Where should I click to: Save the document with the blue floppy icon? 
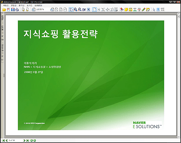click(13, 10)
